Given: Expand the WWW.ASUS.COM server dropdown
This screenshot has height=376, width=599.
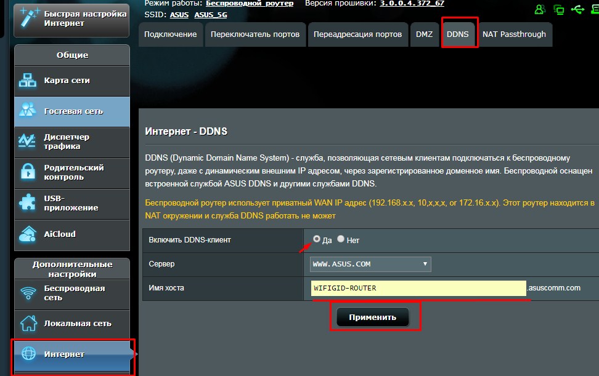Looking at the screenshot, I should pos(370,264).
